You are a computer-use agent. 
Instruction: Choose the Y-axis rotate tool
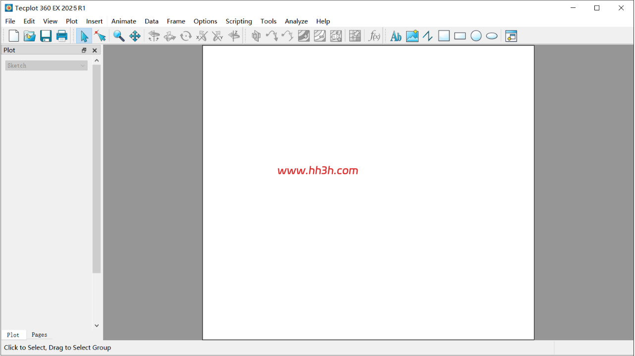tap(217, 36)
